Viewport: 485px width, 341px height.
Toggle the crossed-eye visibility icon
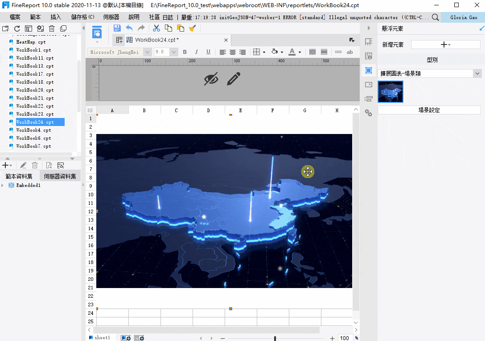pyautogui.click(x=211, y=79)
